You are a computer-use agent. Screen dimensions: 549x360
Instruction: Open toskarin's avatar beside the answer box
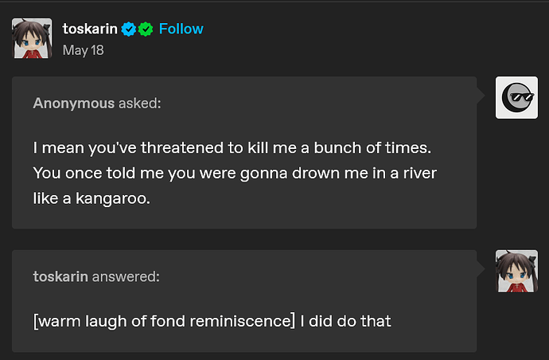point(516,271)
